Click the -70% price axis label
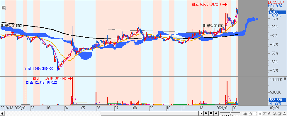Viewport: 287px width, 116px height. coord(274,71)
